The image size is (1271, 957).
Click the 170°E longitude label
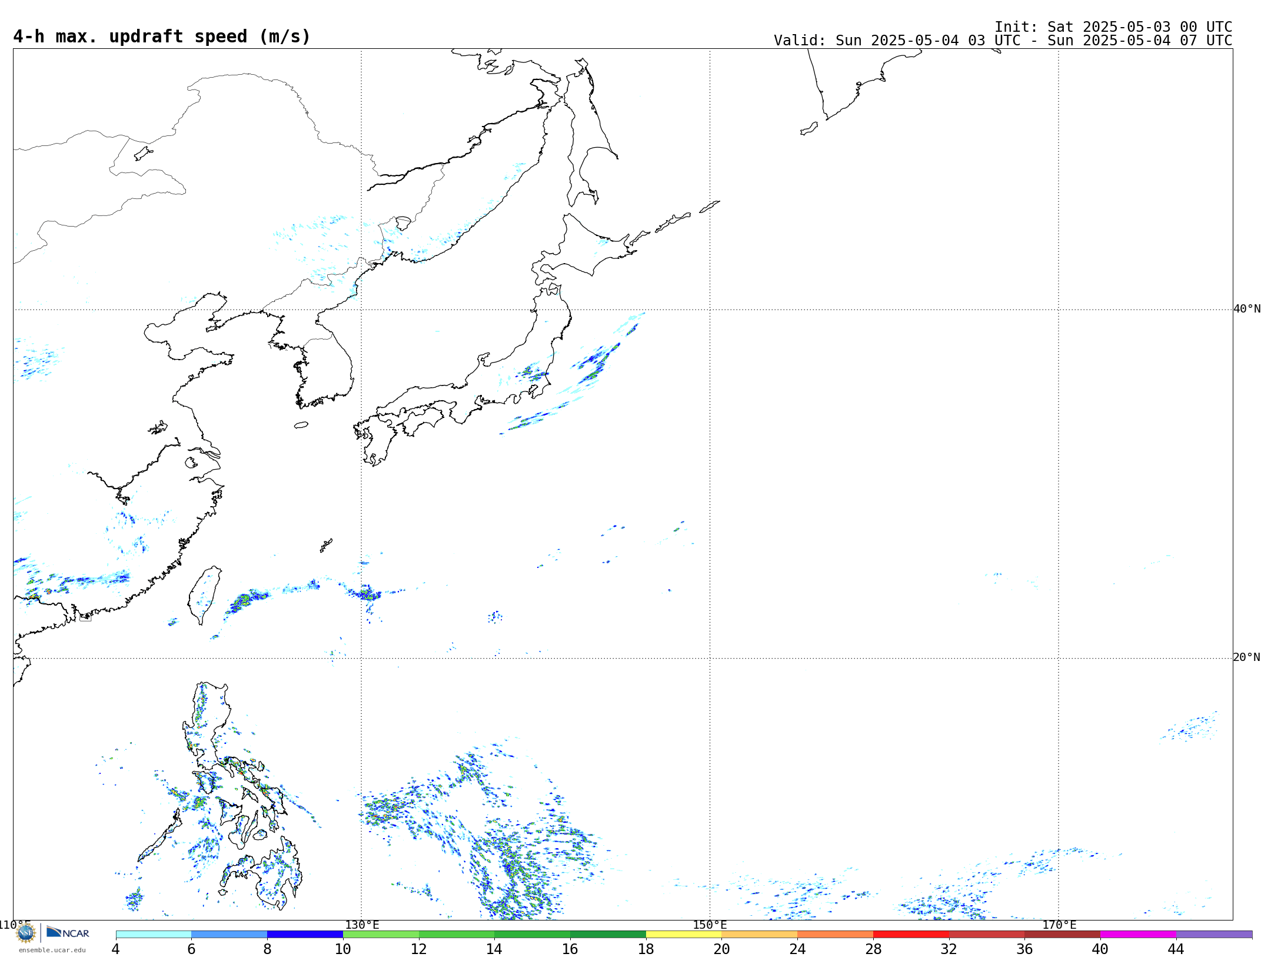point(1059,925)
